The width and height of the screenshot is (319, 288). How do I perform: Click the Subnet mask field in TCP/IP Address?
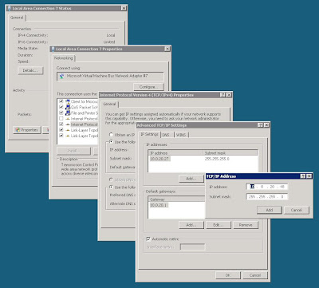coord(267,197)
